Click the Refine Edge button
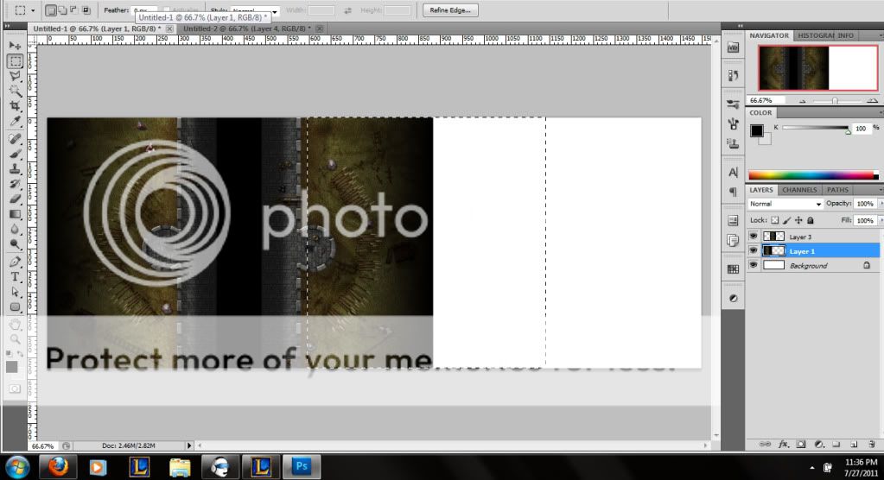Viewport: 884px width, 480px height. (452, 10)
